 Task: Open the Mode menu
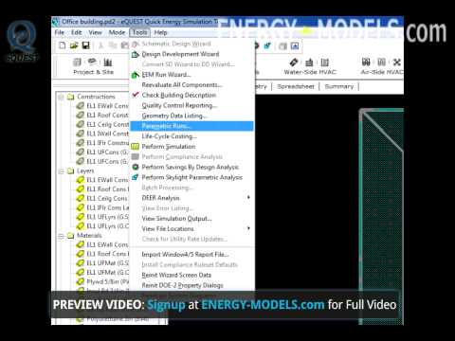pyautogui.click(x=117, y=32)
